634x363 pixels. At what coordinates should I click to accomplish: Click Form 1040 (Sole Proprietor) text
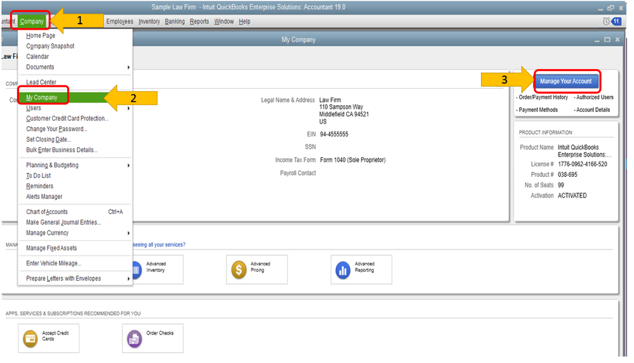[353, 160]
